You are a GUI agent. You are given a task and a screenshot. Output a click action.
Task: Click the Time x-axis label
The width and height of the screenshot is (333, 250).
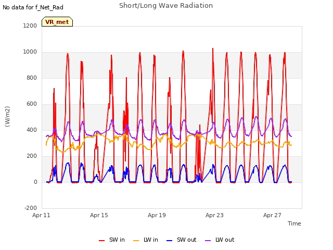point(294,223)
